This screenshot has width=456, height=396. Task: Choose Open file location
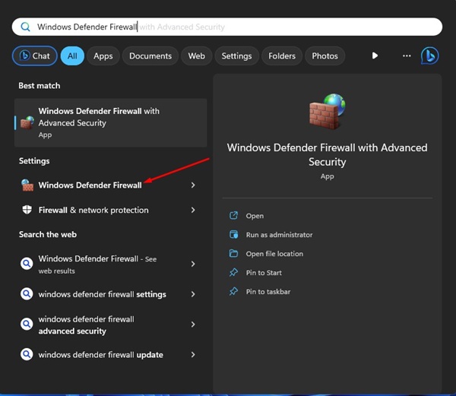tap(274, 254)
